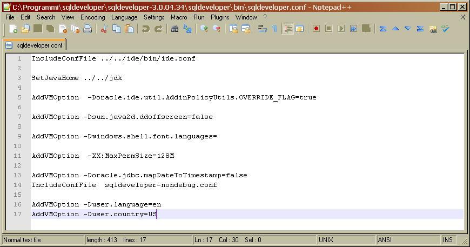Save all open files
470x247 pixels.
(x=50, y=29)
